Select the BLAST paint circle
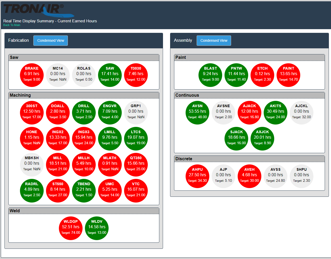The height and width of the screenshot is (259, 331). click(211, 75)
